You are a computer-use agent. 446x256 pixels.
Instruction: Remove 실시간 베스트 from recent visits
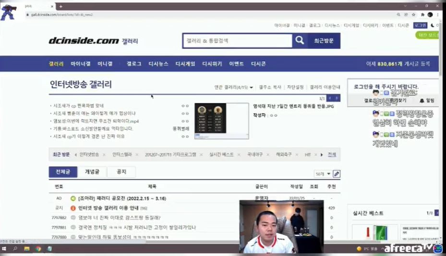pos(239,155)
